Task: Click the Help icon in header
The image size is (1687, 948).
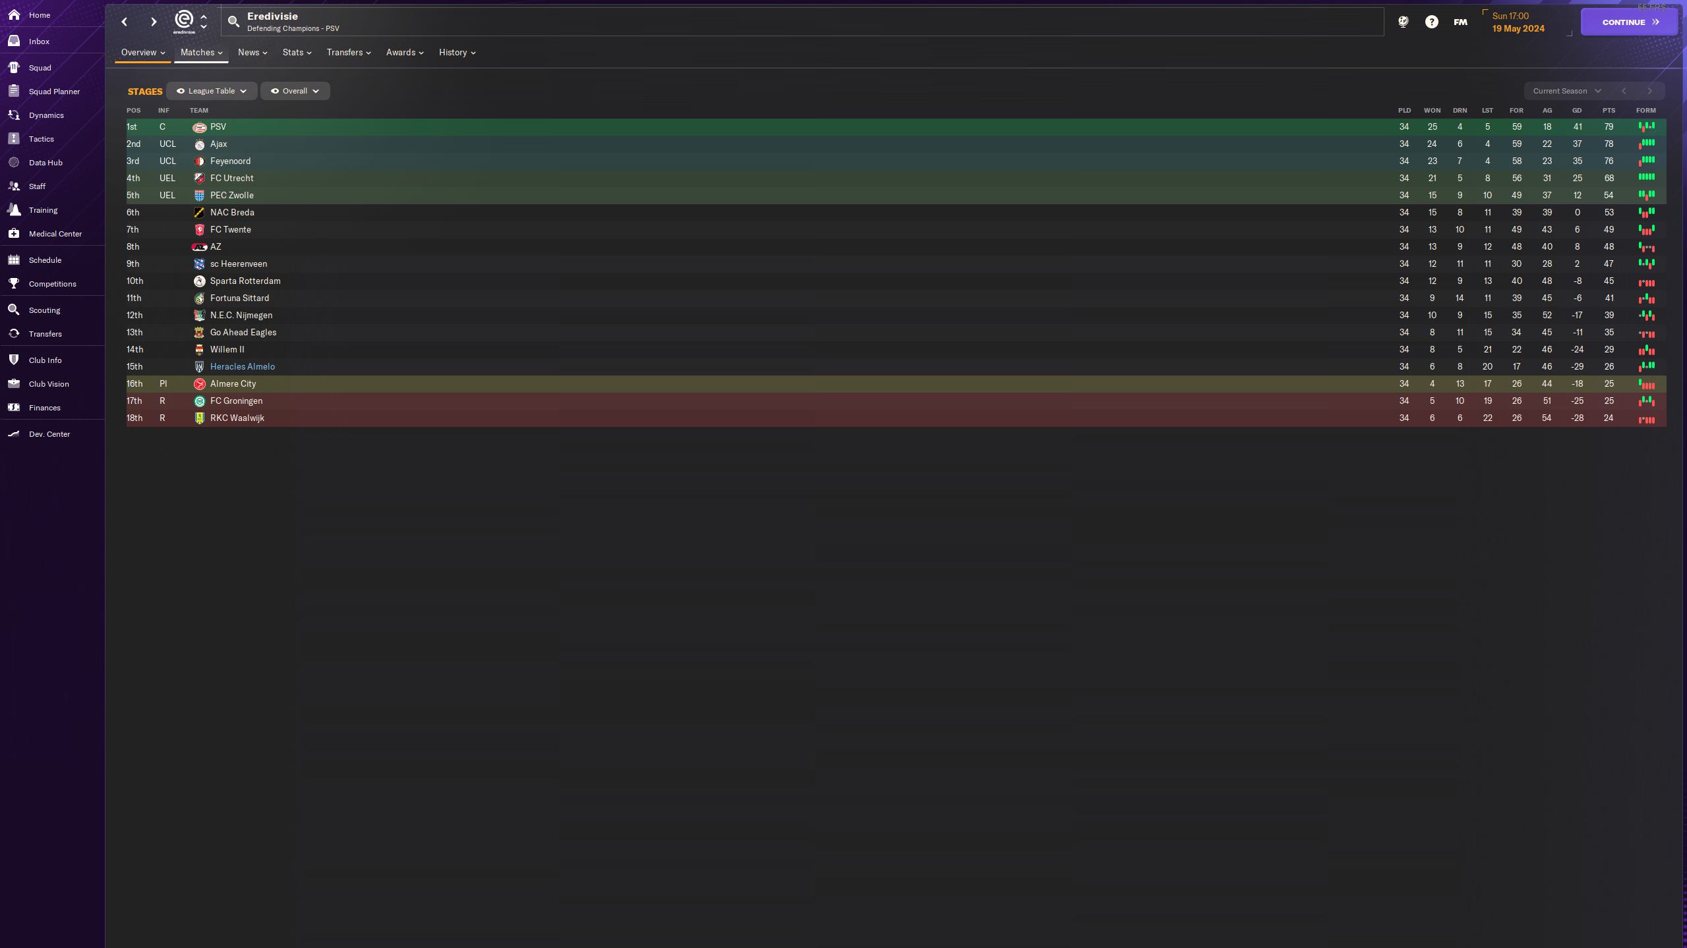Action: [x=1431, y=21]
